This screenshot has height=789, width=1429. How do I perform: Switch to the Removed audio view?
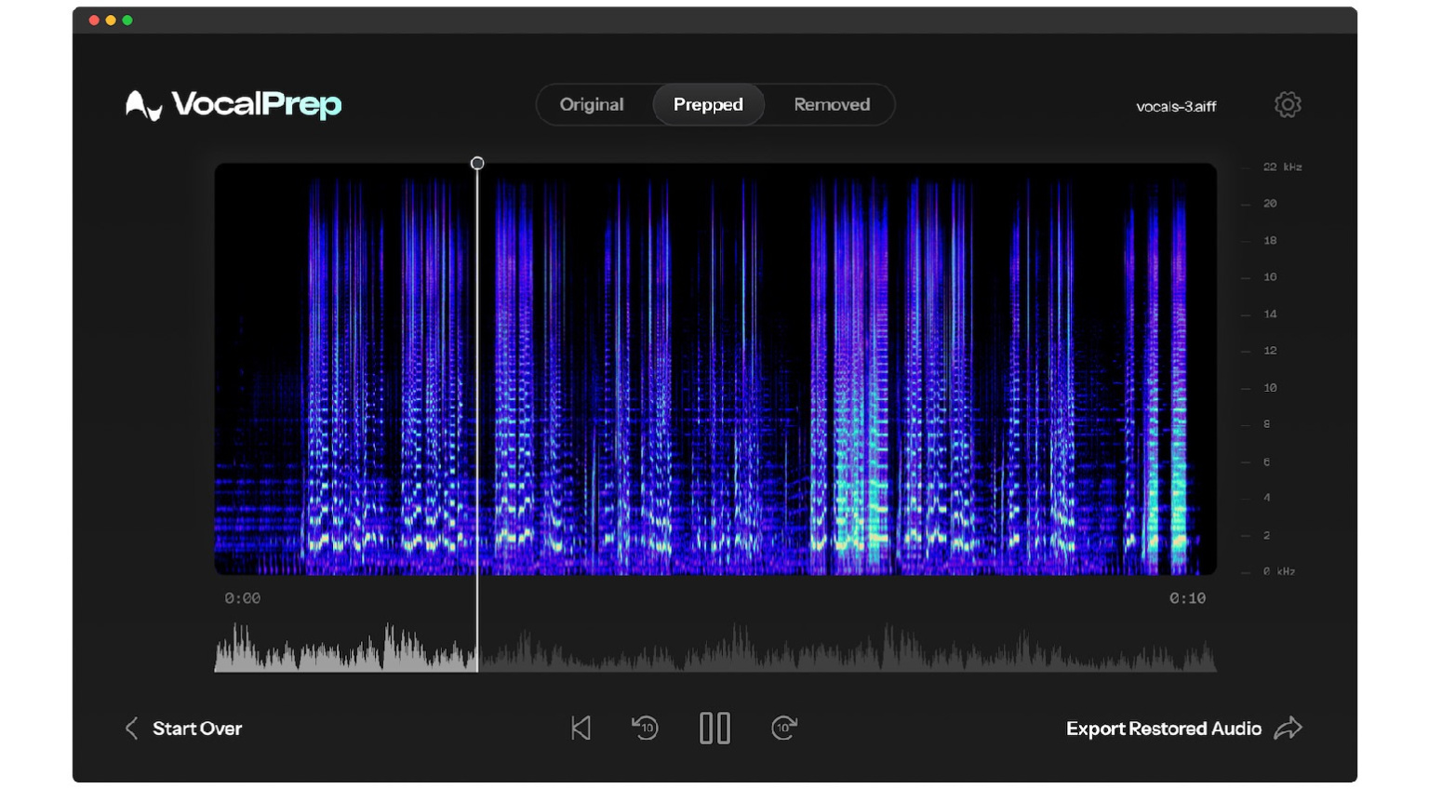[x=831, y=104]
